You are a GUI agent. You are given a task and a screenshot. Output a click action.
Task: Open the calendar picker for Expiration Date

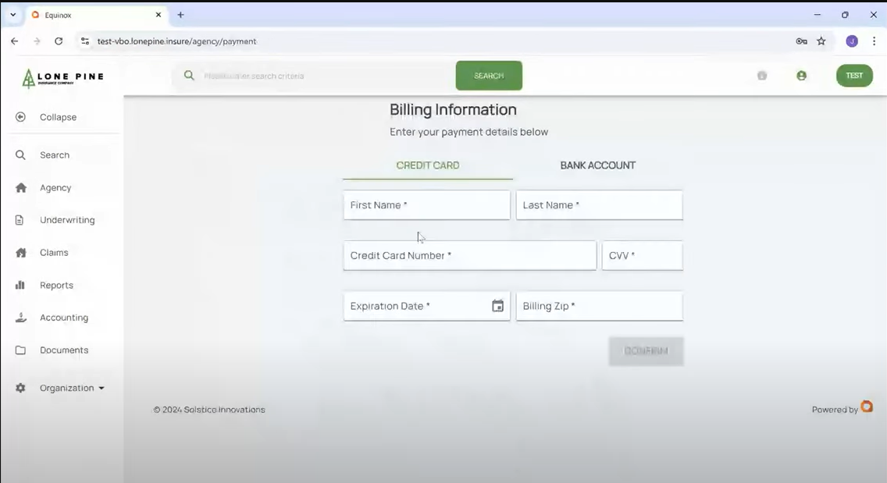(497, 306)
